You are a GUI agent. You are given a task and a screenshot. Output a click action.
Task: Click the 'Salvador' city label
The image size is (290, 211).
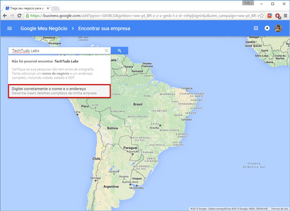coord(187,120)
